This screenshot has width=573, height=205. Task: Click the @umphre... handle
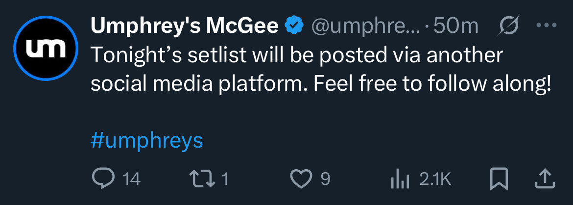(x=365, y=26)
